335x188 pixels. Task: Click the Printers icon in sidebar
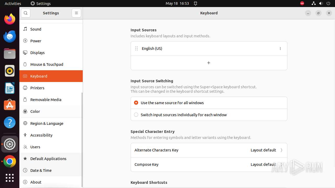(x=25, y=88)
